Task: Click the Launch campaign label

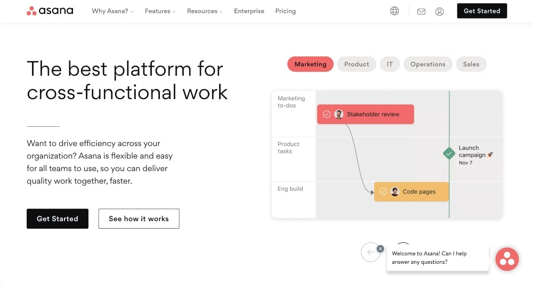Action: pos(475,151)
